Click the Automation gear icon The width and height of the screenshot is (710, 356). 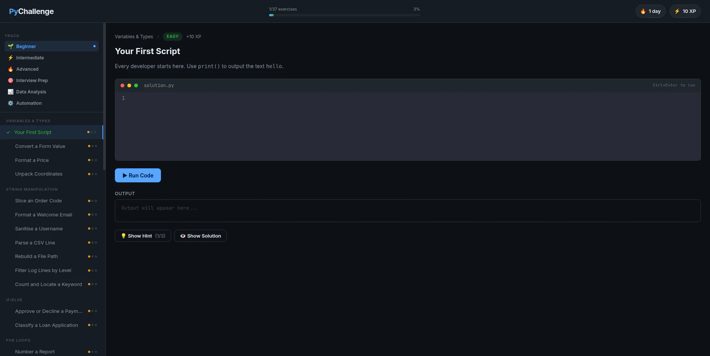tap(11, 103)
